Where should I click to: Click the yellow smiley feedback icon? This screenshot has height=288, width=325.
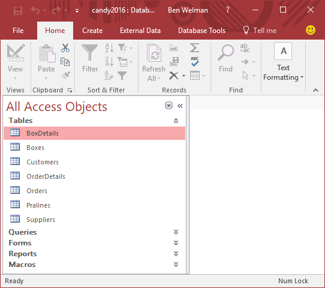pyautogui.click(x=311, y=30)
